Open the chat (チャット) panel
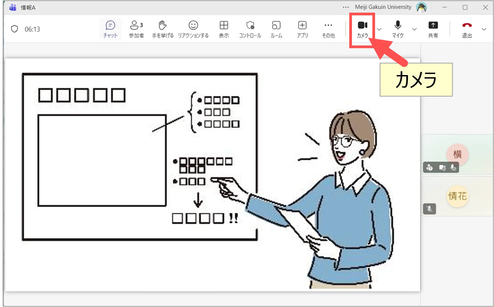 pos(110,29)
